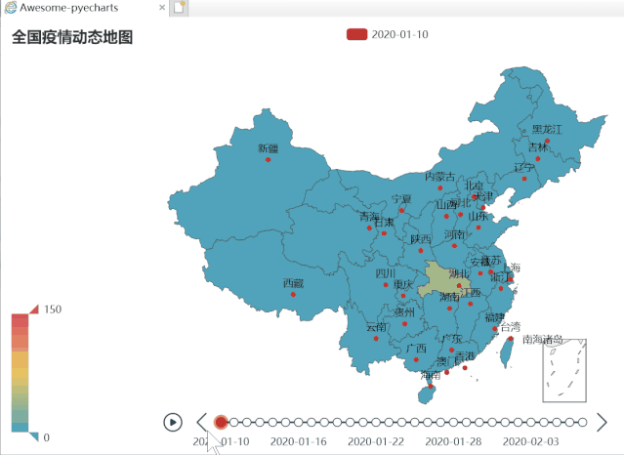Click the Tianjin (天津) marker dot
Image resolution: width=624 pixels, height=455 pixels.
point(482,208)
